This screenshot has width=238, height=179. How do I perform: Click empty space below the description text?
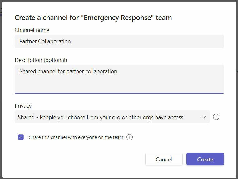click(x=119, y=85)
